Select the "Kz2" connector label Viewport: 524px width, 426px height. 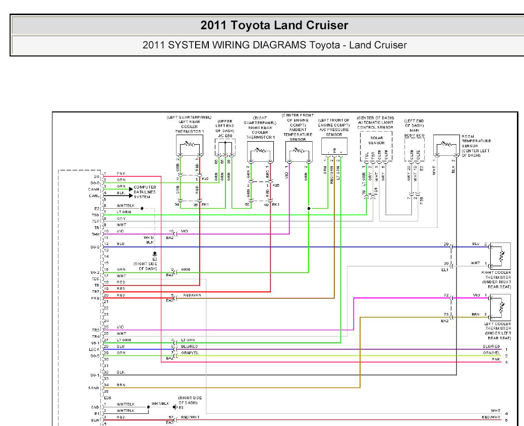click(x=205, y=179)
